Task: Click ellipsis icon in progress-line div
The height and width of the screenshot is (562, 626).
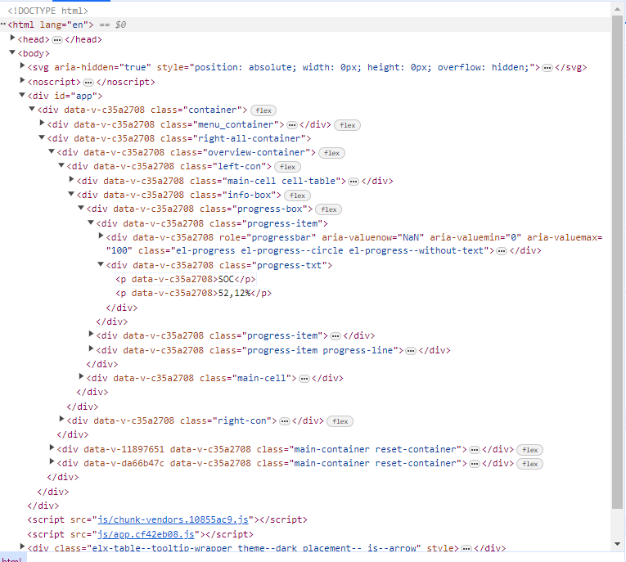Action: (411, 351)
